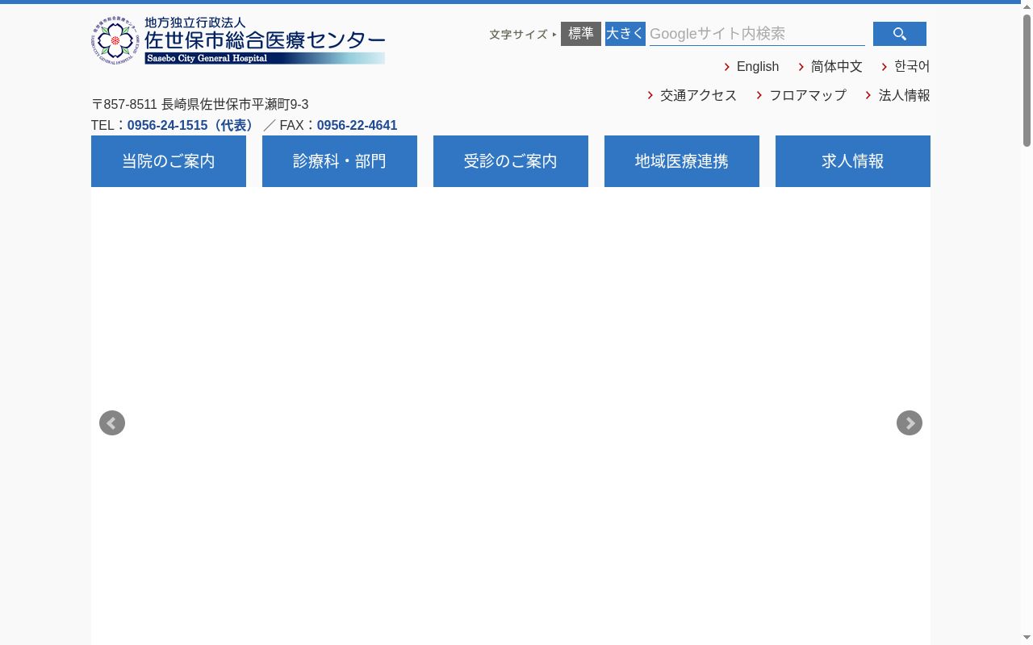The width and height of the screenshot is (1033, 645).
Task: Go to previous carousel slide
Action: coord(112,423)
